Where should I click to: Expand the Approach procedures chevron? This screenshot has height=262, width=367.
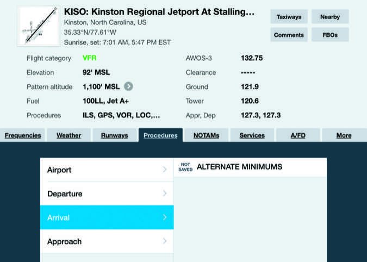click(165, 241)
